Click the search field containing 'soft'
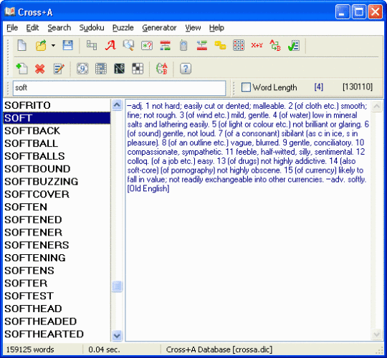 click(x=119, y=88)
